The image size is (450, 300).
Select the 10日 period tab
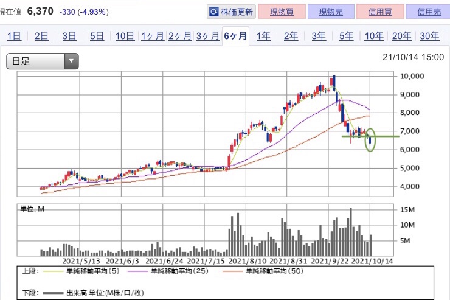pos(125,36)
